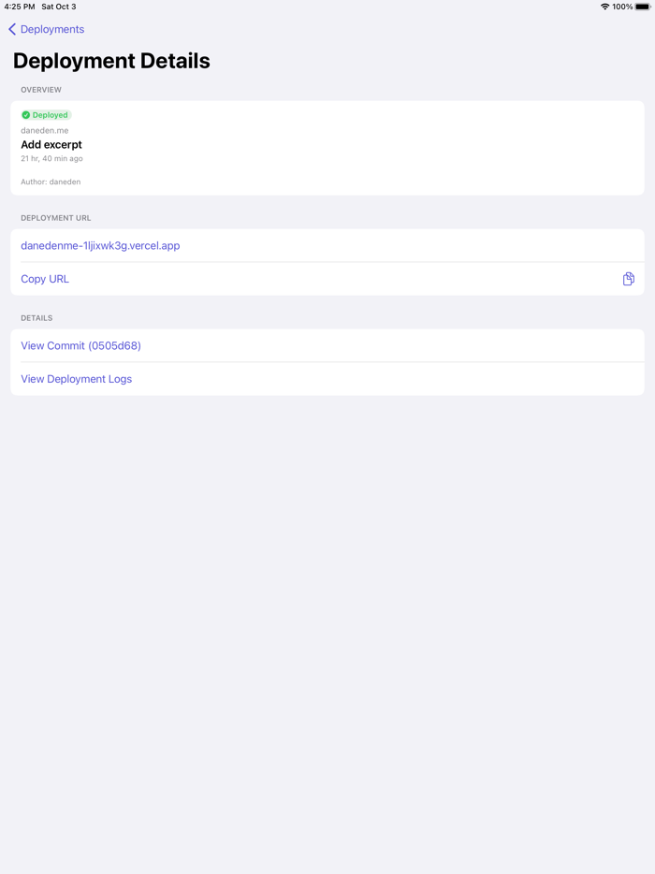Tap the 4:25 PM clock
The image size is (655, 874).
point(20,7)
